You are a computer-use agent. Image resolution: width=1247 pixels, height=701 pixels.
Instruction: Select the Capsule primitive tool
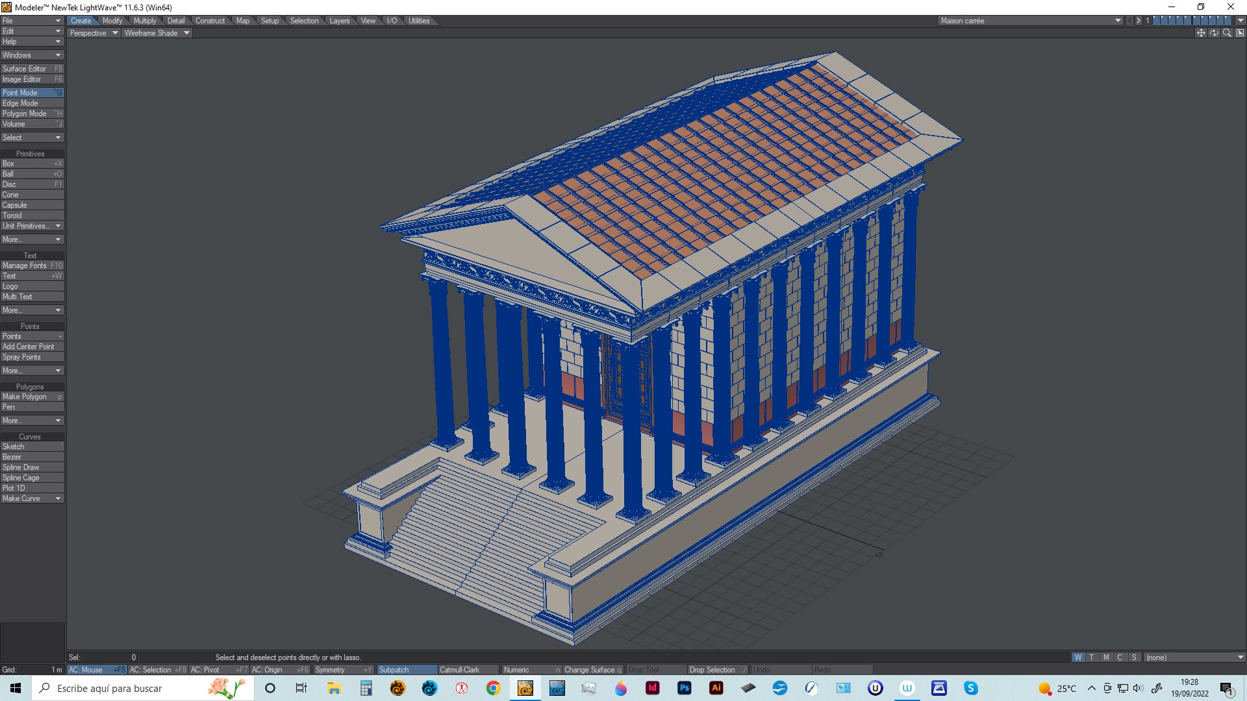(32, 205)
